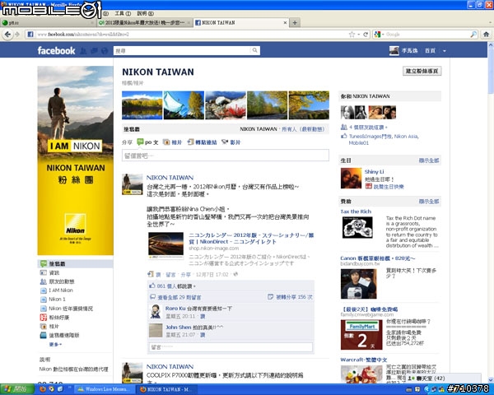This screenshot has width=494, height=395.
Task: Select the photo share icon
Action: [166, 142]
